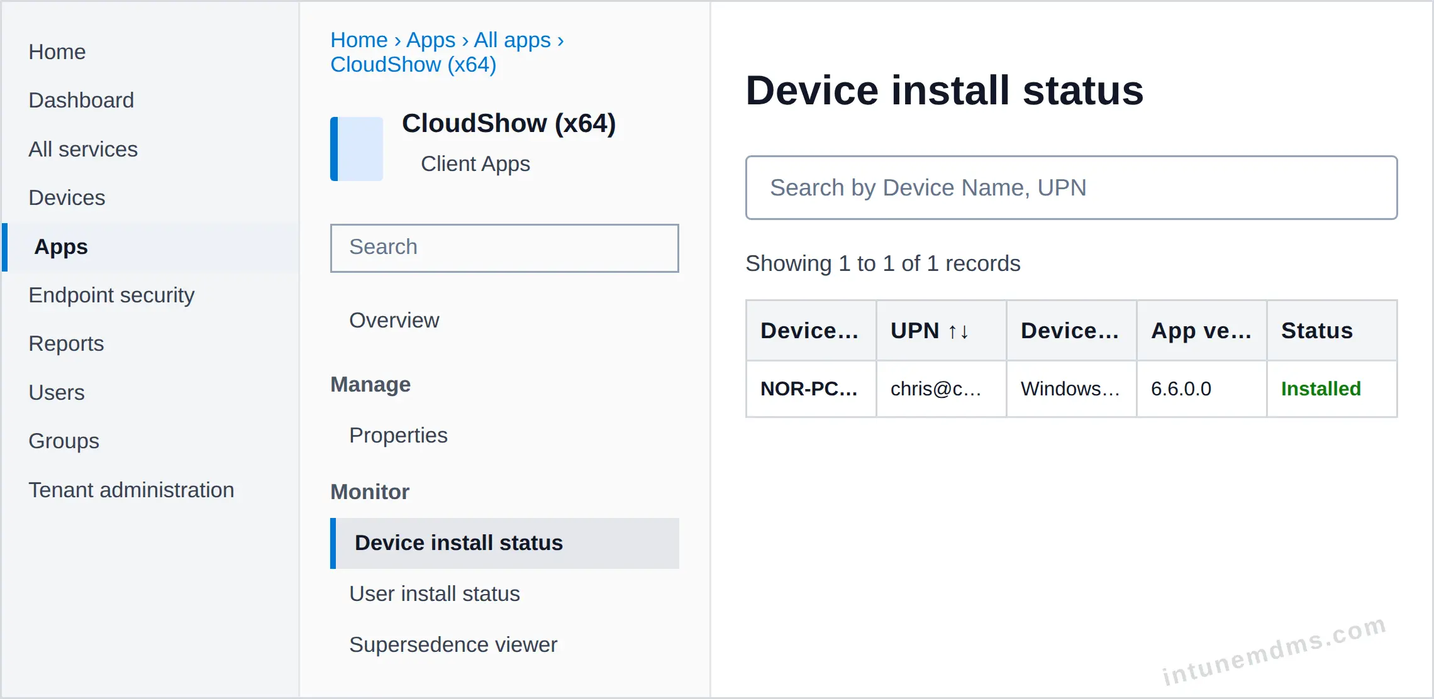
Task: Focus the app menu Search box
Action: click(504, 248)
